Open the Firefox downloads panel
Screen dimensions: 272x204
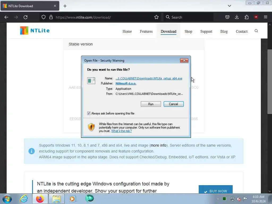[237, 17]
